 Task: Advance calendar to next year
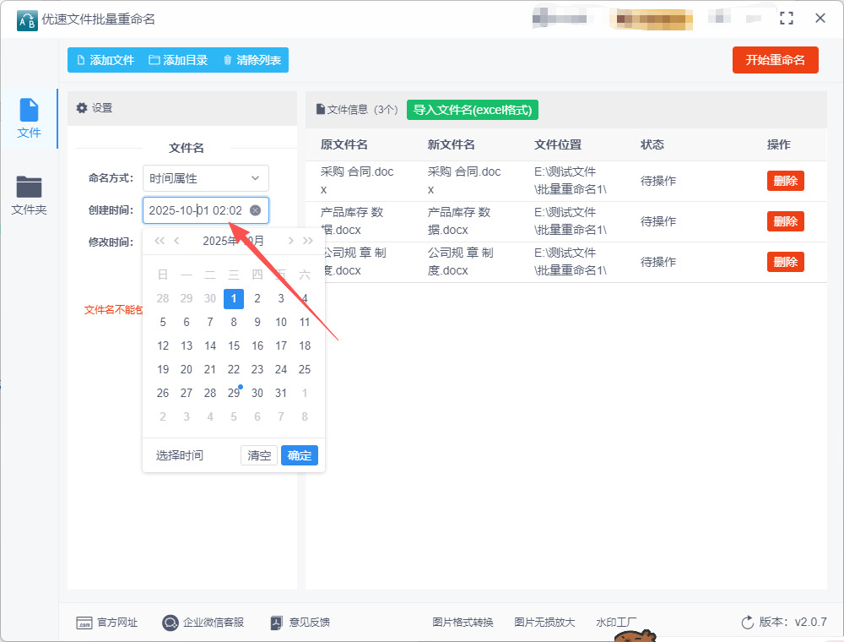point(308,241)
